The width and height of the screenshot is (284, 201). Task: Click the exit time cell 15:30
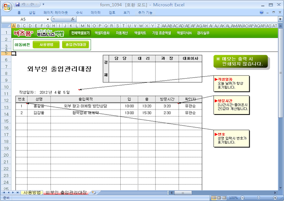(147, 113)
